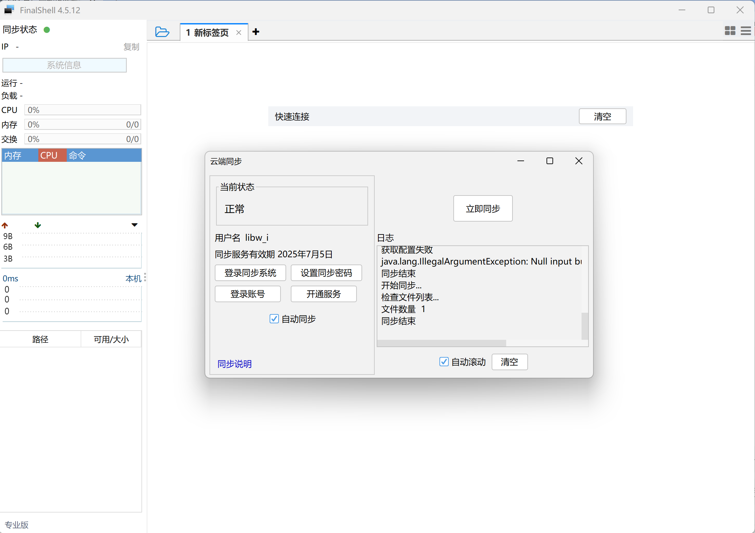Viewport: 755px width, 533px height.
Task: Click the 立即同步 button
Action: [483, 208]
